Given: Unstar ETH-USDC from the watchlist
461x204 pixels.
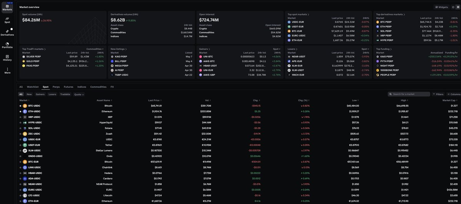Looking at the screenshot, I should point(20,111).
